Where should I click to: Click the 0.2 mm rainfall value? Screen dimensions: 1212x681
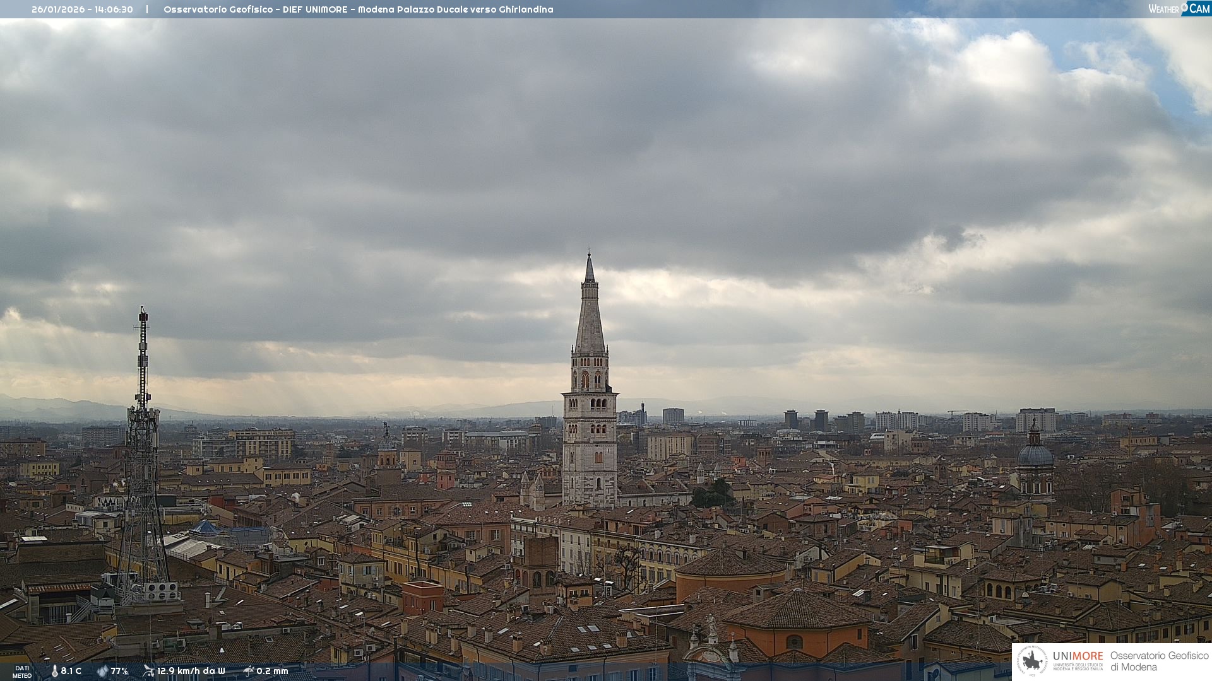tap(272, 671)
